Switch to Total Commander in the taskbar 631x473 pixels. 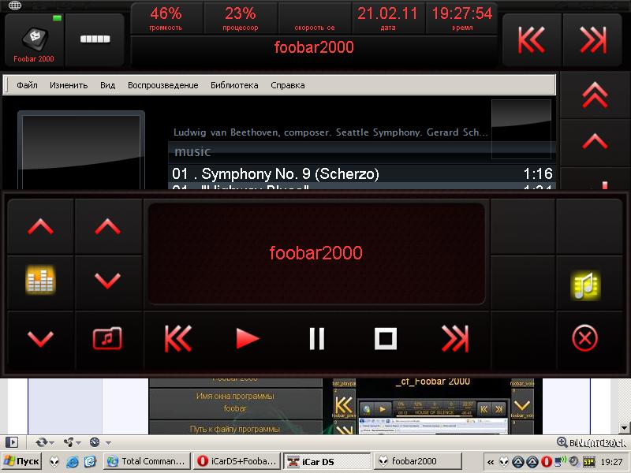click(x=147, y=461)
